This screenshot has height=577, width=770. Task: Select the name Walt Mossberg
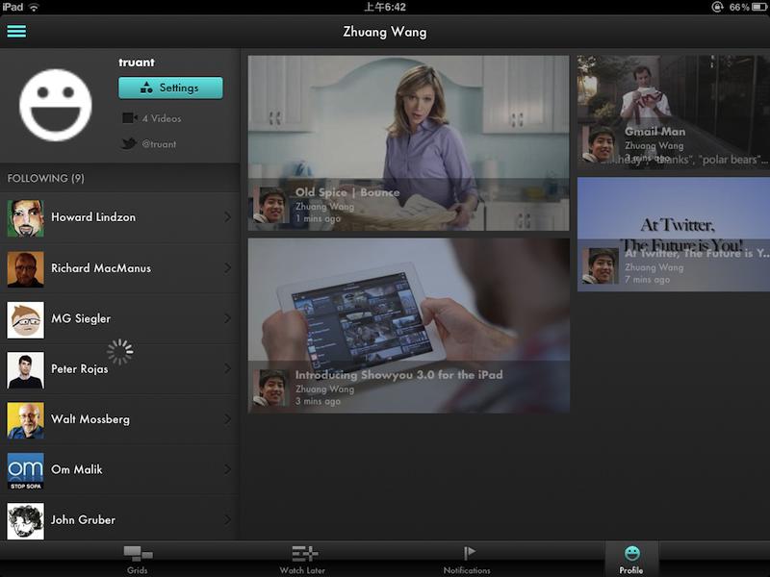(x=90, y=419)
